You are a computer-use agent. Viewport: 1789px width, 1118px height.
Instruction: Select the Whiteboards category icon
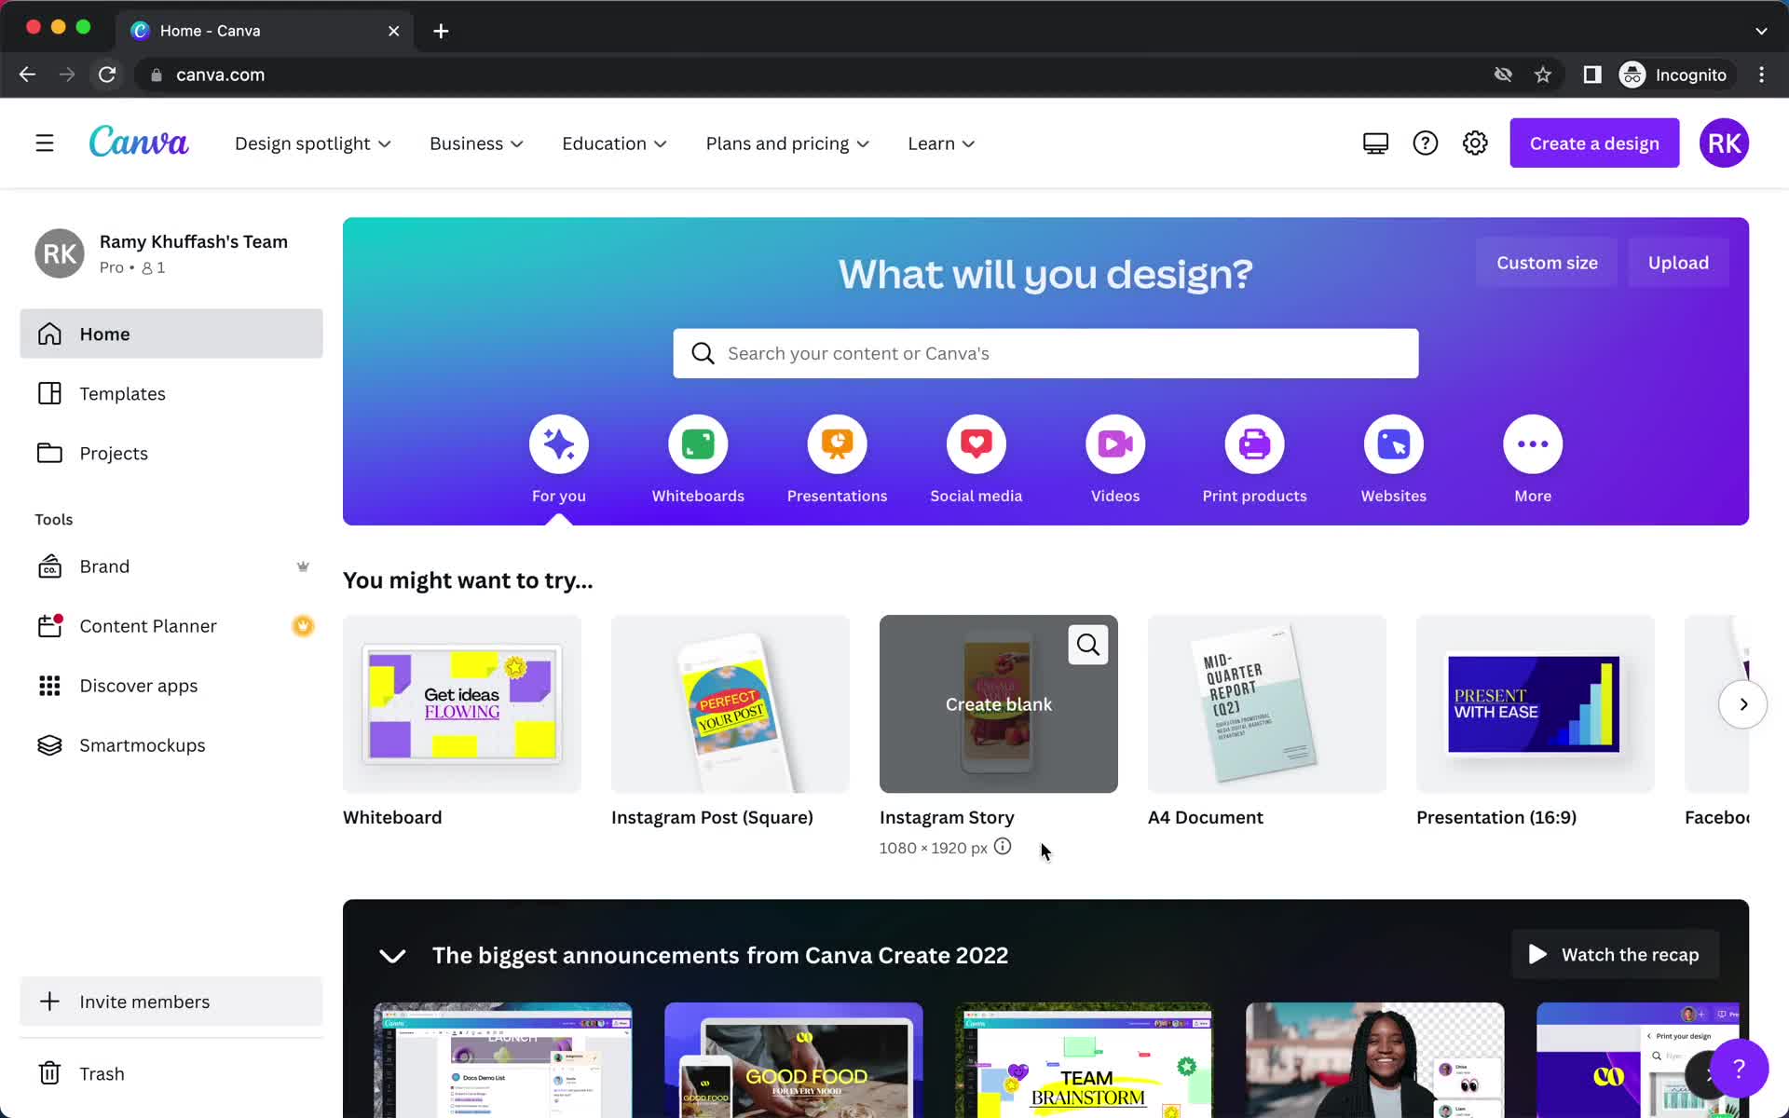tap(698, 444)
